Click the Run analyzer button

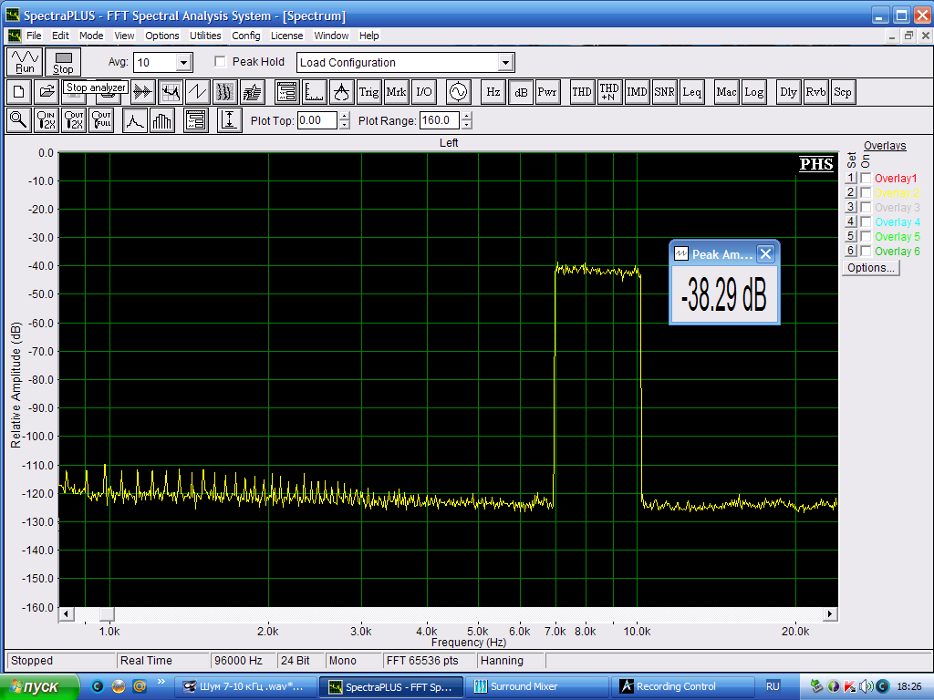[x=25, y=62]
